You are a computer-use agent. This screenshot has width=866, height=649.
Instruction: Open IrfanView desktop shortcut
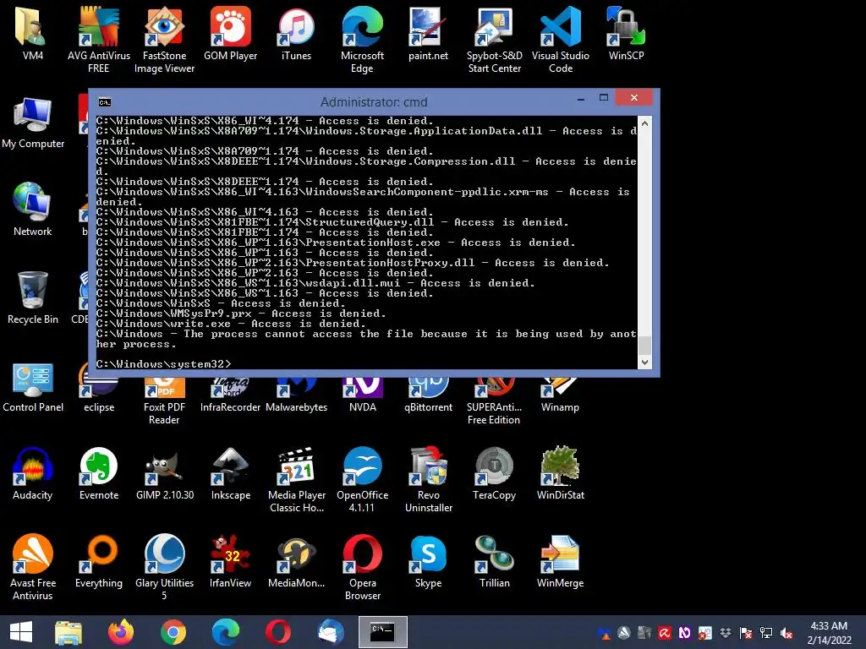pyautogui.click(x=230, y=561)
